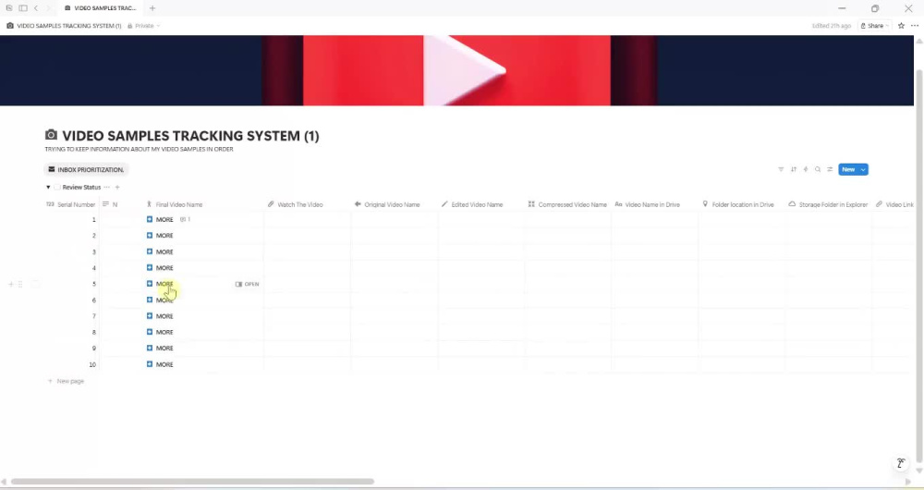Open the filter icon in database toolbar
The width and height of the screenshot is (924, 490).
[781, 169]
